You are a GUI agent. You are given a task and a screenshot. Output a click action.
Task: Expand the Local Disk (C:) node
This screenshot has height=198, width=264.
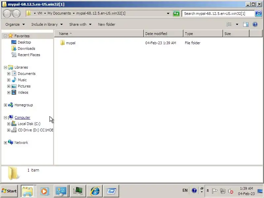tap(9, 124)
